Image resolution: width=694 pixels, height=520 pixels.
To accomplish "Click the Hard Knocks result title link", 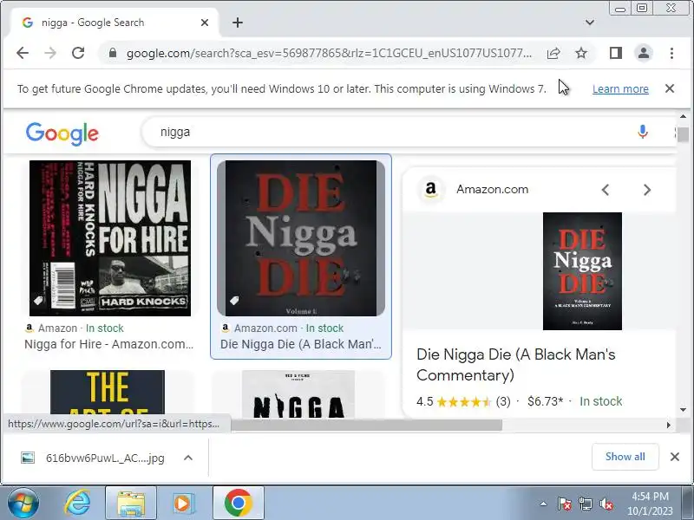I will 109,344.
